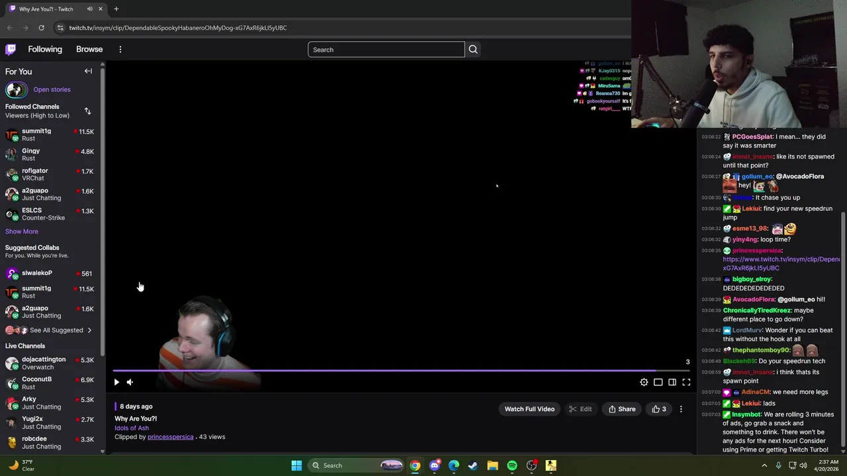The height and width of the screenshot is (476, 847).
Task: Click the clip link in chat
Action: [781, 264]
